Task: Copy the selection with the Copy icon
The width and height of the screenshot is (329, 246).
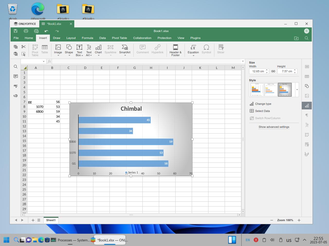Action: [x=16, y=47]
